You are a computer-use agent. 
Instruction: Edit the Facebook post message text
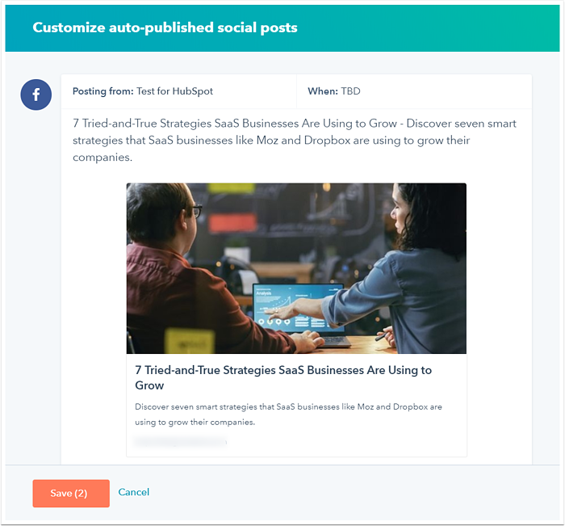coord(295,141)
